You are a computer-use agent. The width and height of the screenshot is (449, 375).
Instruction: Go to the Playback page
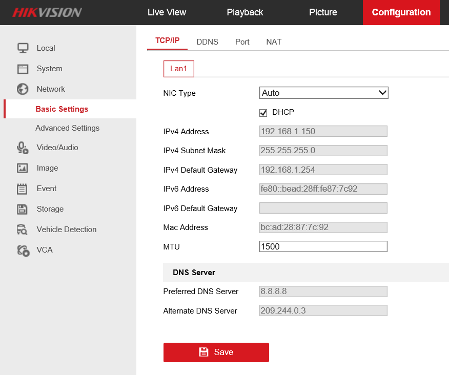(x=244, y=12)
